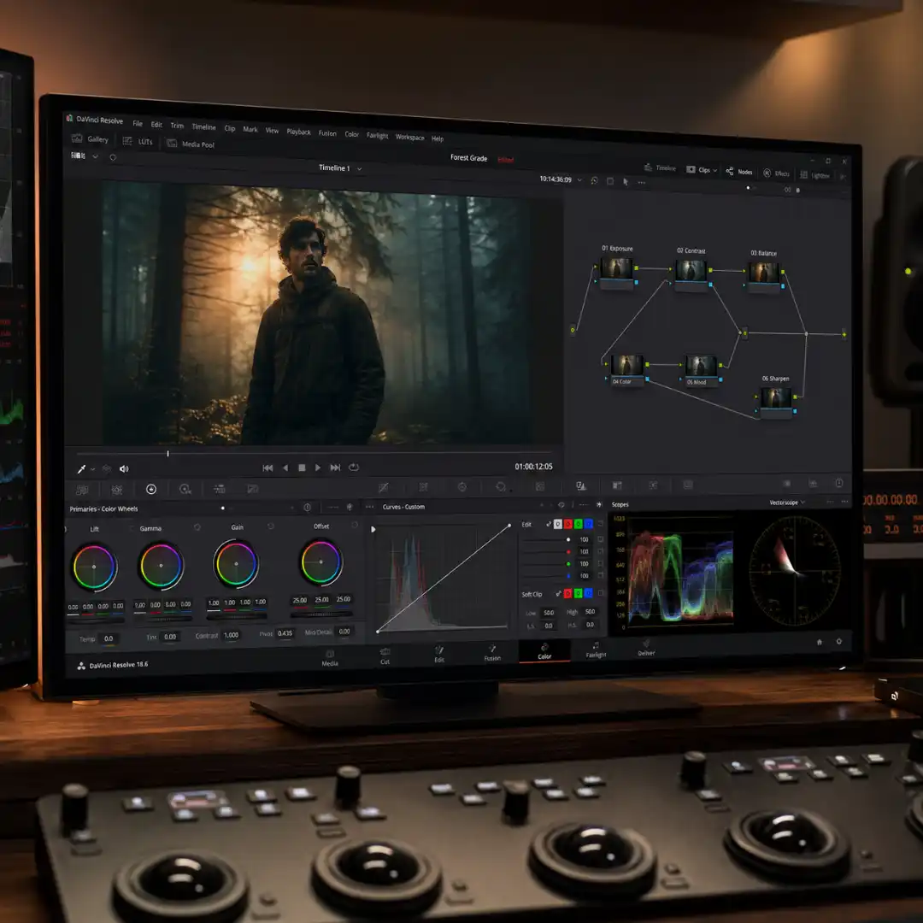Viewport: 923px width, 923px height.
Task: Mute audio with the speaker icon
Action: [124, 468]
